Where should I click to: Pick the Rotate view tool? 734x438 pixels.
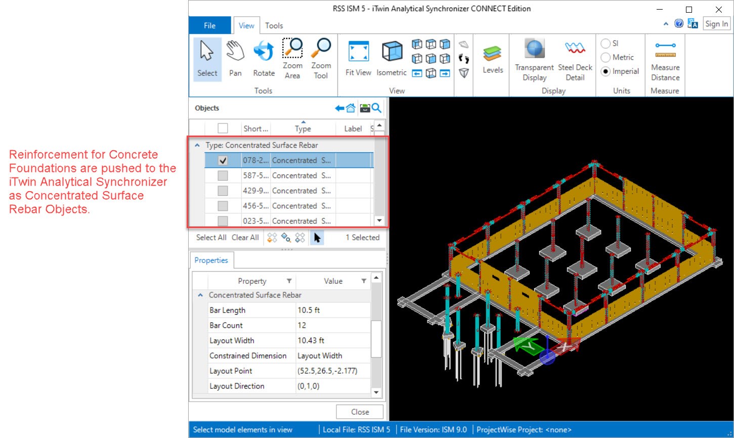click(264, 59)
